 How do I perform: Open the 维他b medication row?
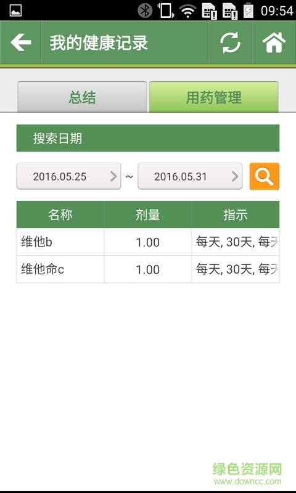coord(148,242)
